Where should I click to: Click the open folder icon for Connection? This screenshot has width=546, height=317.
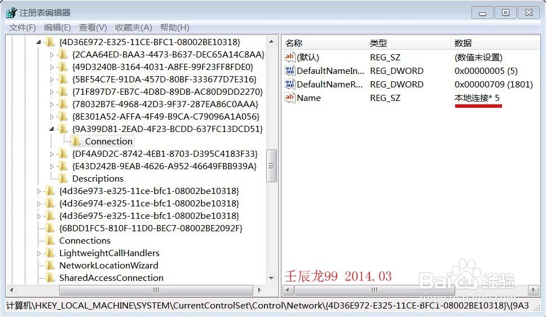pos(76,142)
